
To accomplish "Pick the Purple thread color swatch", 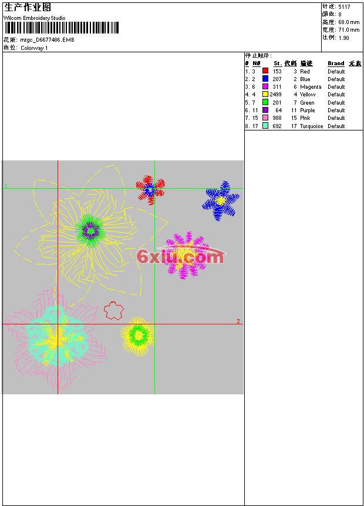I will (x=265, y=110).
